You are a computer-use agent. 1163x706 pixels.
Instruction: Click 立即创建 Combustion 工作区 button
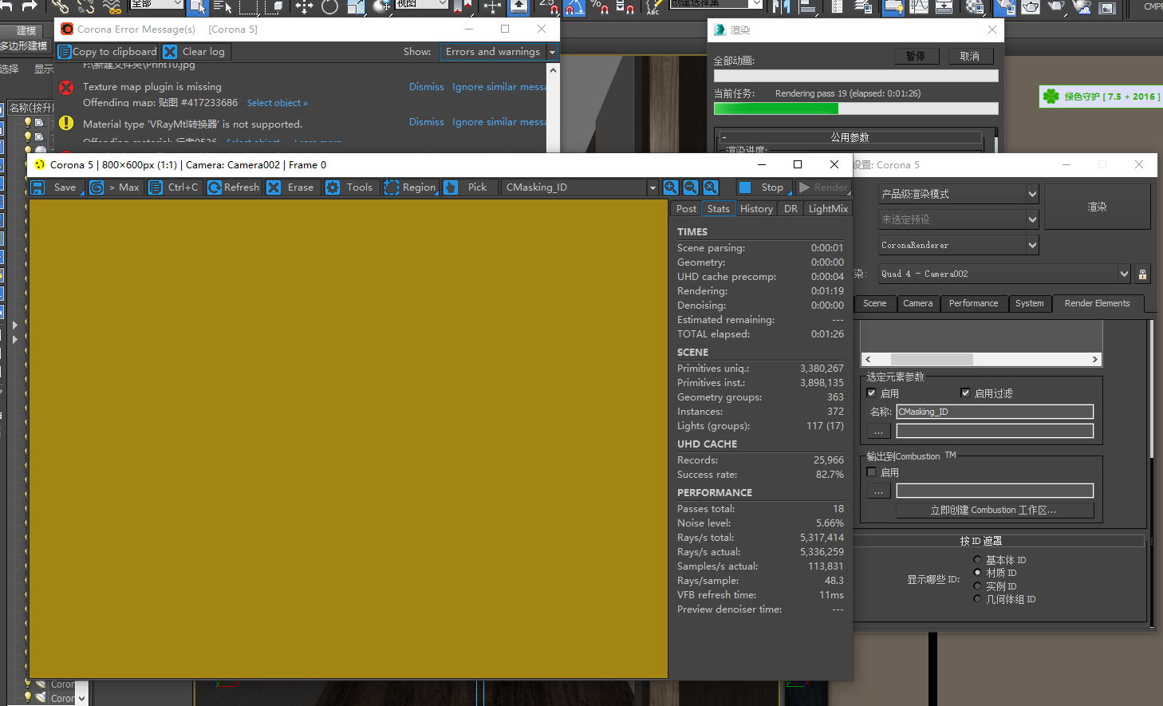click(x=995, y=511)
